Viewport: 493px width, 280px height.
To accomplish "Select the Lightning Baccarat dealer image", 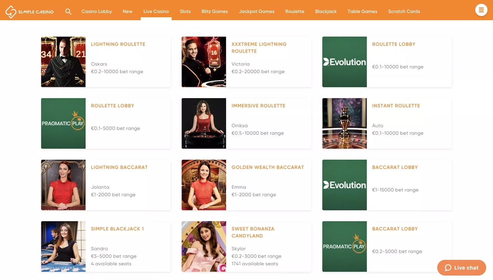I will [63, 185].
